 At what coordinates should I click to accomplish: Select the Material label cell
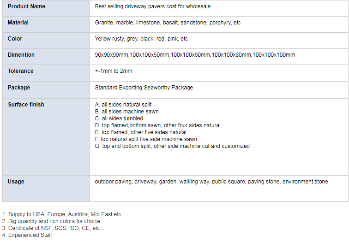(46, 24)
